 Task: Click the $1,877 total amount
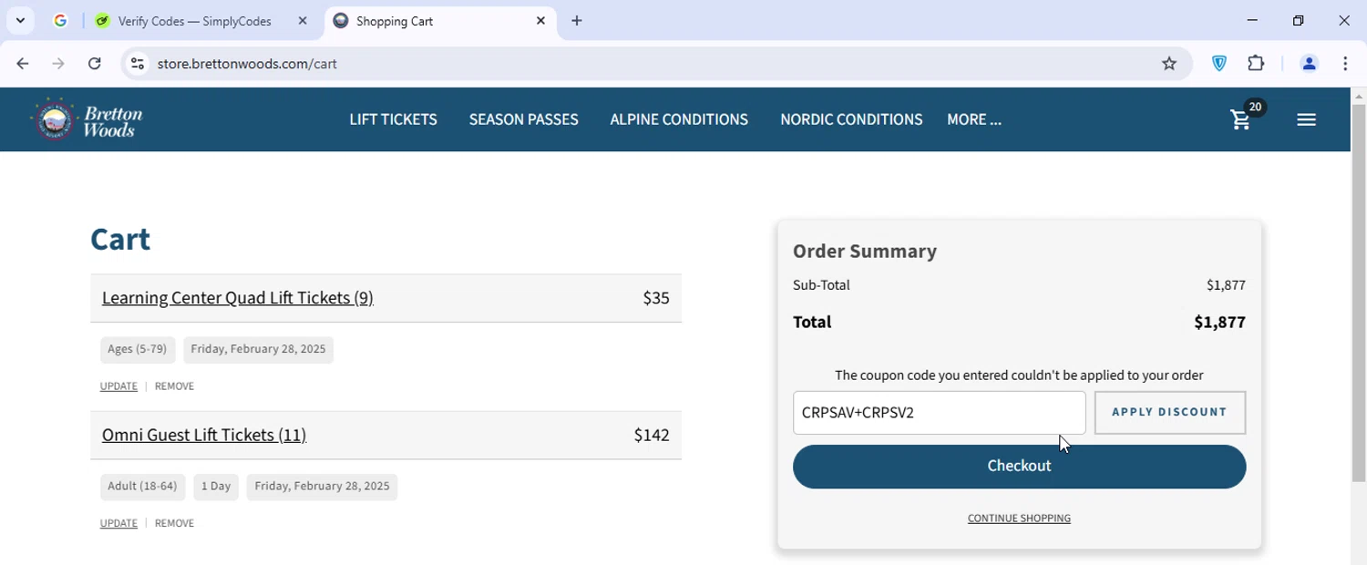pos(1219,322)
